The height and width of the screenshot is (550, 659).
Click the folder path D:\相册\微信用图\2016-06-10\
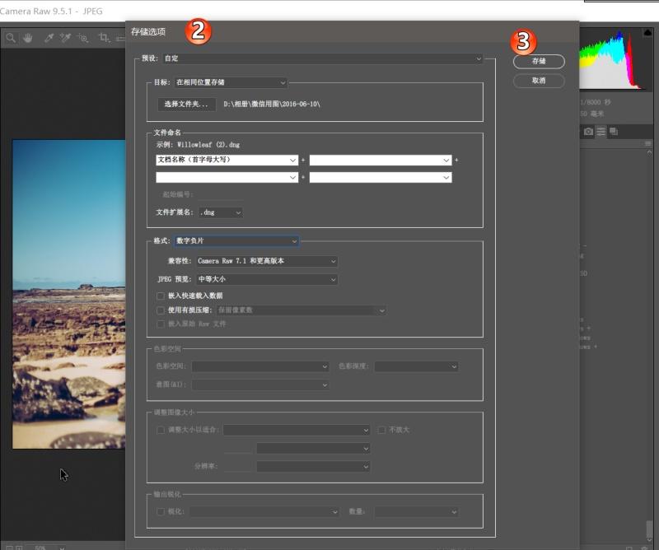coord(272,105)
